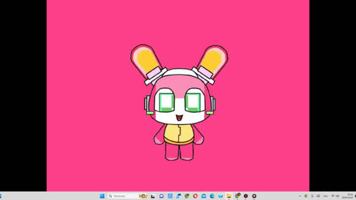The width and height of the screenshot is (356, 200).
Task: Open the Mail app on taskbar
Action: pos(204,196)
